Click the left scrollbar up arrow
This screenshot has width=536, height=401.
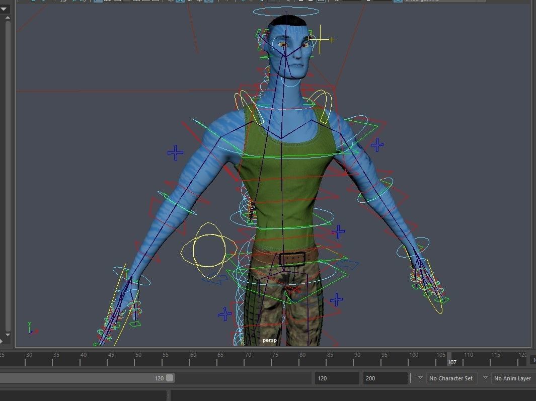pos(8,18)
